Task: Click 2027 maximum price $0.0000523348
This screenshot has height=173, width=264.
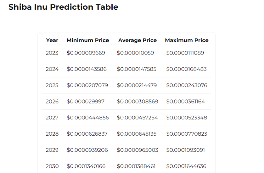Action: pos(187,118)
